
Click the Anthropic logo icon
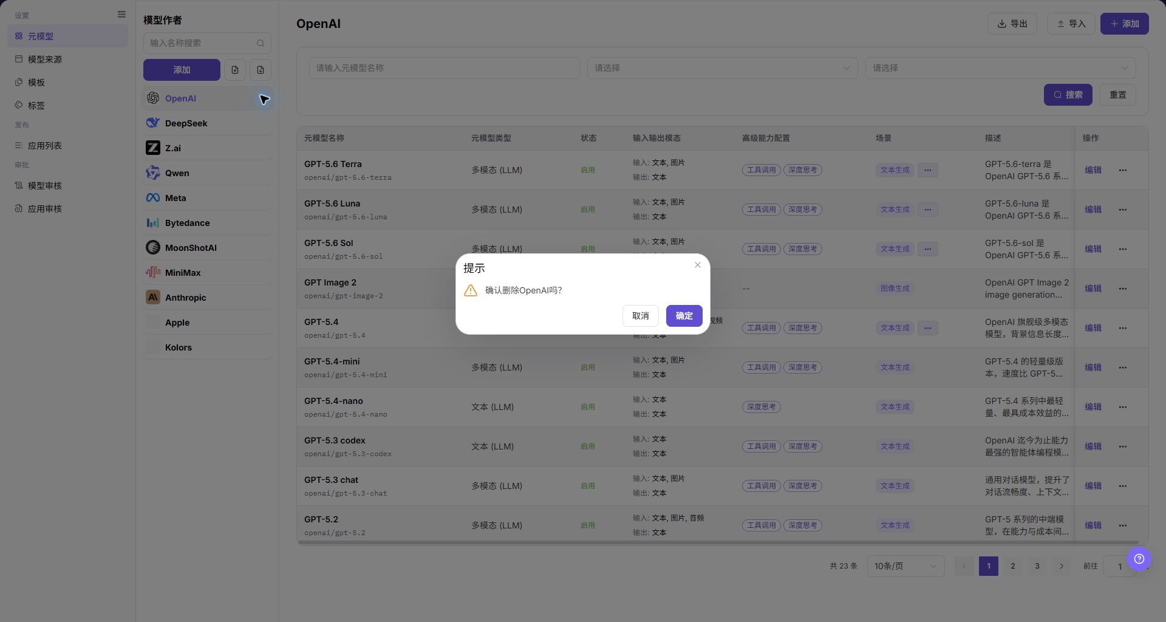(153, 298)
